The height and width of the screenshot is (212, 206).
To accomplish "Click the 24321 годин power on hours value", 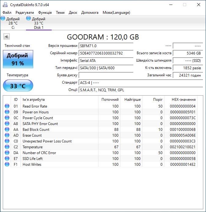I will point(188,75).
